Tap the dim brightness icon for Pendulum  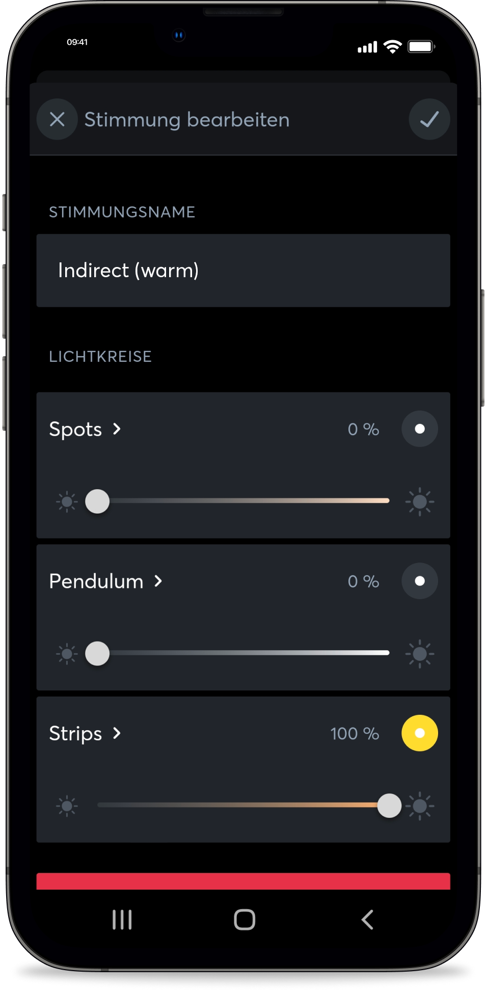(x=67, y=654)
